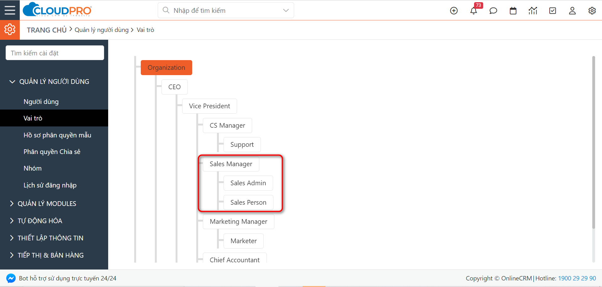602x287 pixels.
Task: Click the search magnifier icon
Action: tap(166, 10)
